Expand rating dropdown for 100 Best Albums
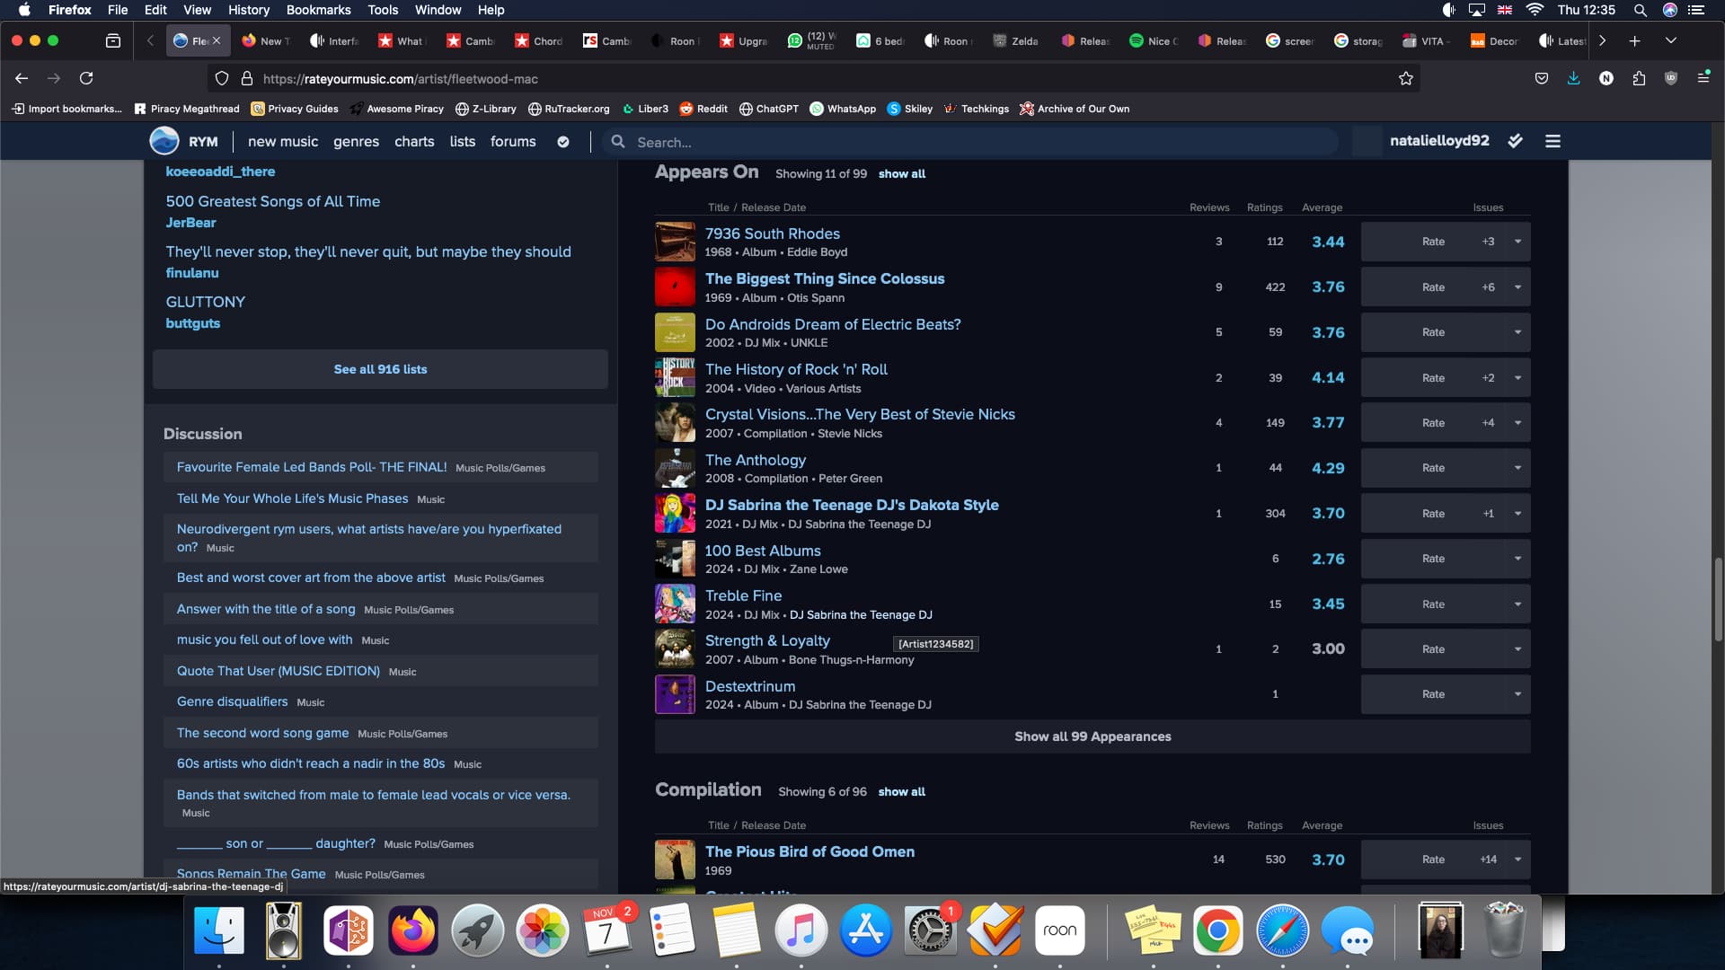The width and height of the screenshot is (1725, 970). tap(1517, 559)
